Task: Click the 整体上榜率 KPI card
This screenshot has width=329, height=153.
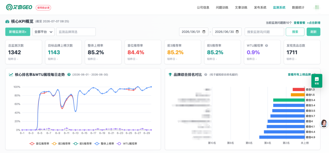Action: pos(103,52)
